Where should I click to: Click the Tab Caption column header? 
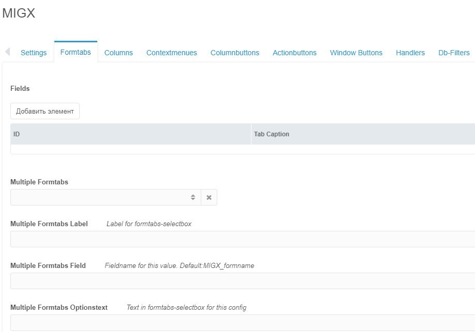[362, 134]
